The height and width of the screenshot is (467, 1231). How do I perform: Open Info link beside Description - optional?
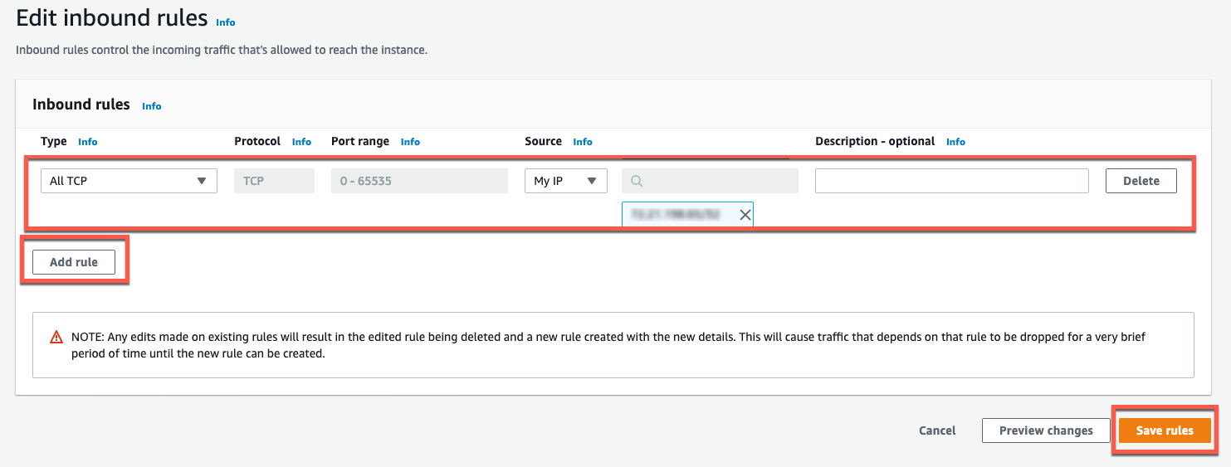[x=955, y=142]
